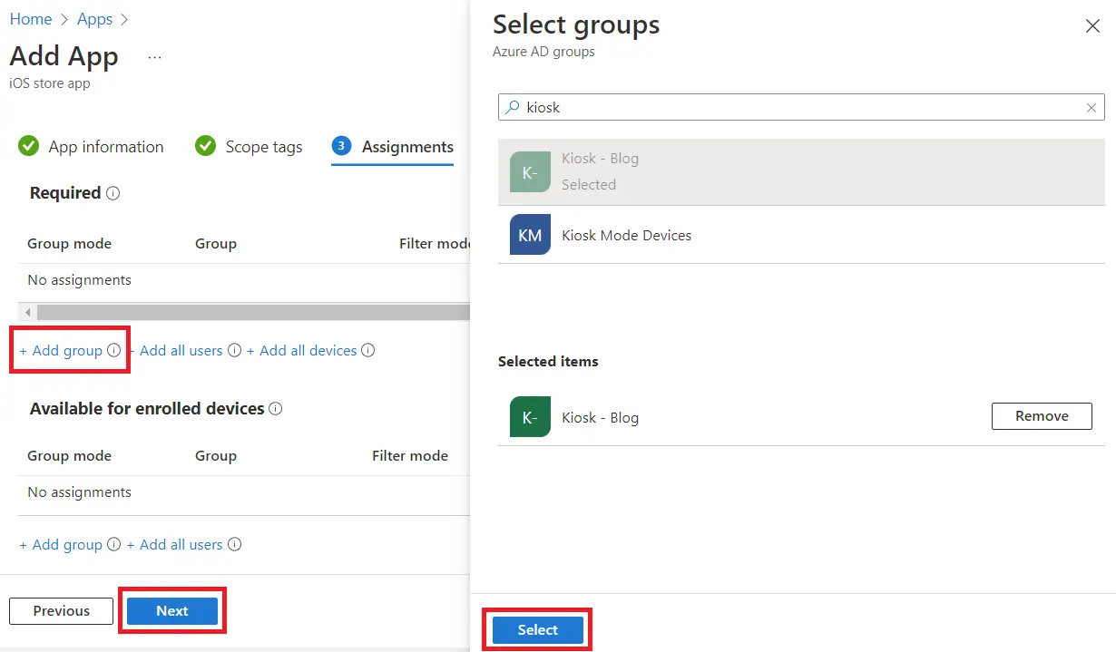
Task: Click the search magnifier icon in groups field
Action: pyautogui.click(x=514, y=107)
